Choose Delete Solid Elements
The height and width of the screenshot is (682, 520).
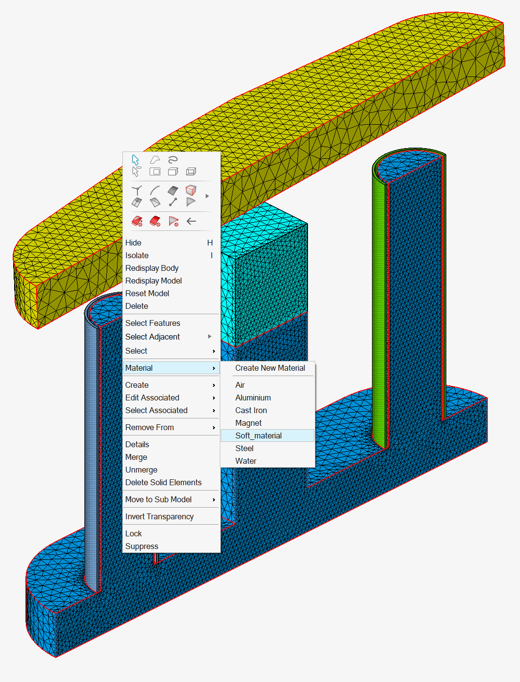pyautogui.click(x=172, y=482)
